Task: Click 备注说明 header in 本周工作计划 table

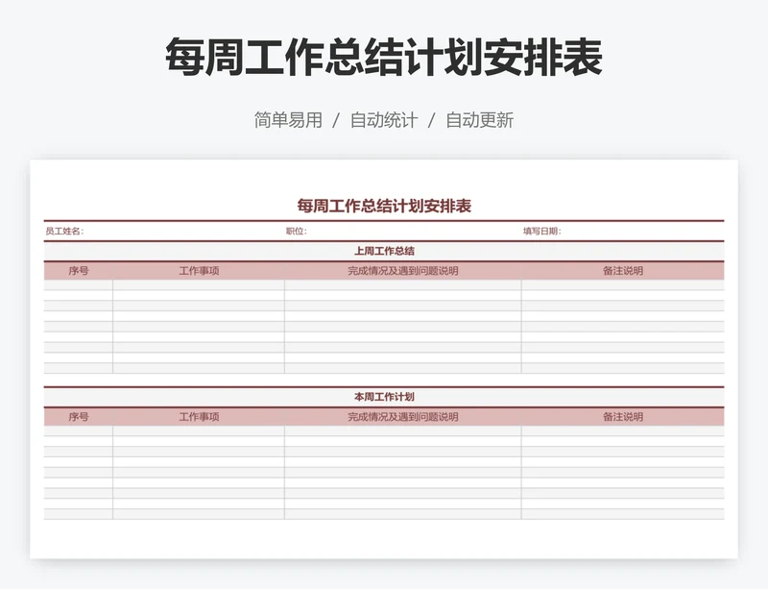Action: coord(622,417)
